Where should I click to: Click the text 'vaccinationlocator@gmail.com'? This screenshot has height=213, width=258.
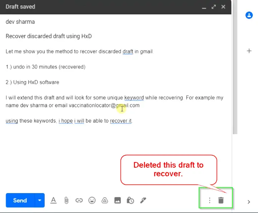pos(104,105)
